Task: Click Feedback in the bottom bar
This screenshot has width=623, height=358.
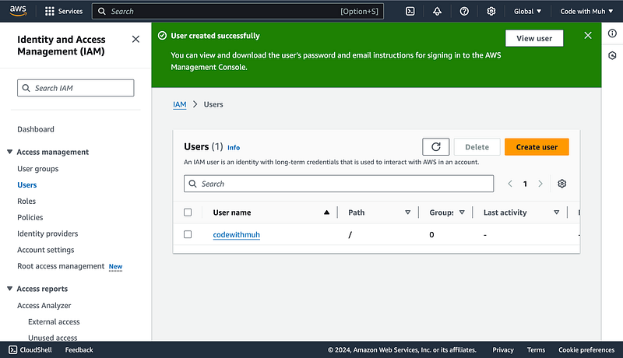Action: pyautogui.click(x=79, y=349)
